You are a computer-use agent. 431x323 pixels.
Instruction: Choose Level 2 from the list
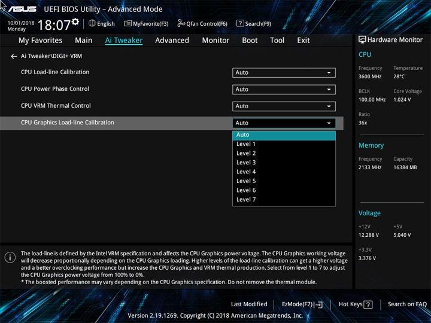284,154
